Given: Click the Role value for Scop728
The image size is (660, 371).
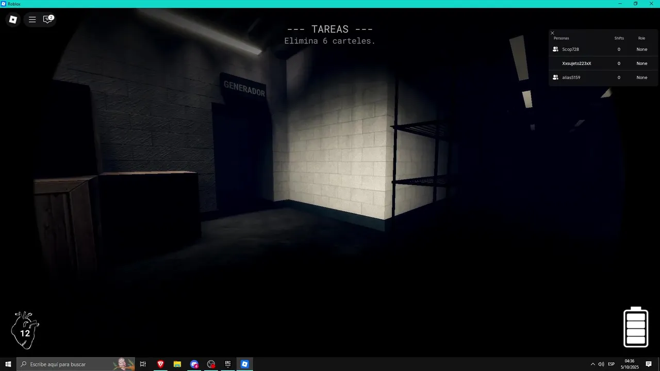Looking at the screenshot, I should (x=641, y=49).
